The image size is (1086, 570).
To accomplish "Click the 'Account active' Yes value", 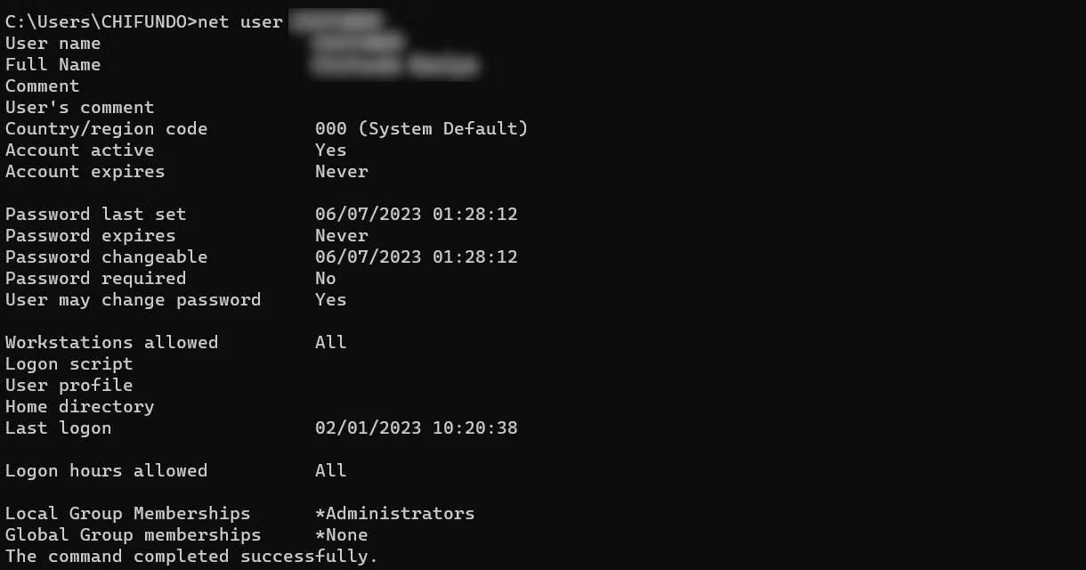I will [x=331, y=150].
